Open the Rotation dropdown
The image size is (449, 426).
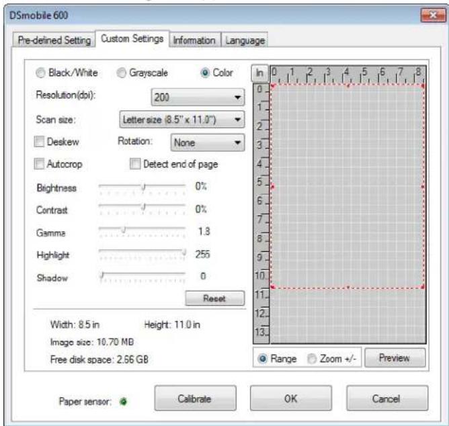208,142
